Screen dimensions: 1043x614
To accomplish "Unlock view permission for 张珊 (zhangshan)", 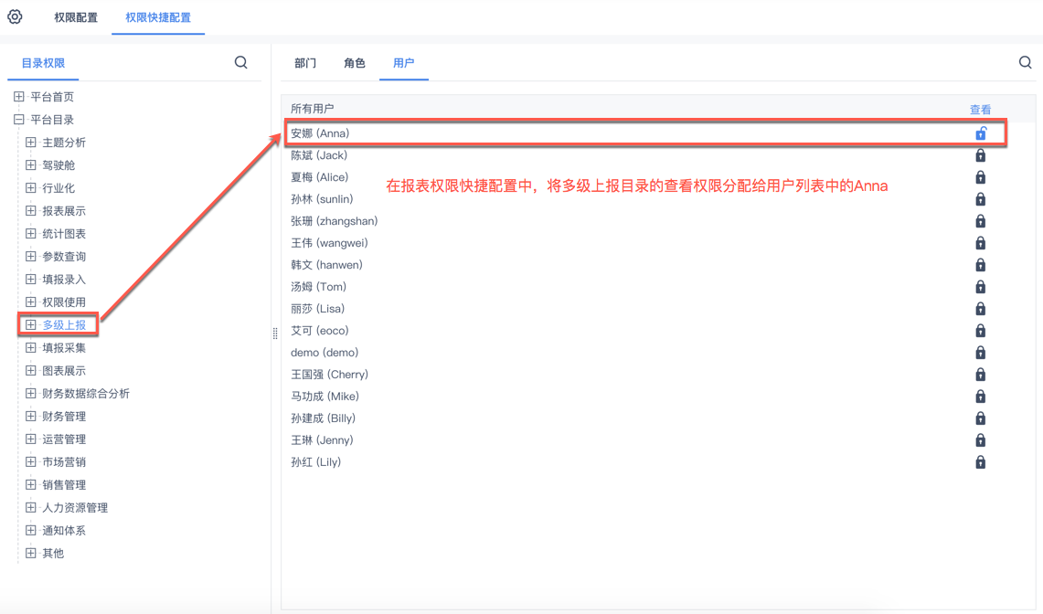I will tap(981, 221).
